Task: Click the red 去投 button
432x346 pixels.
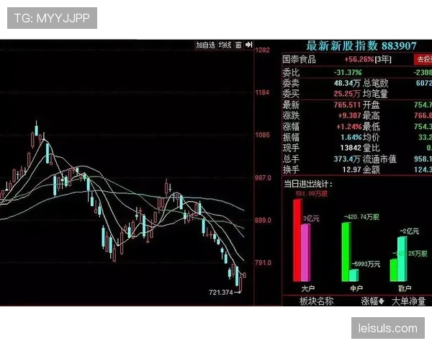Action: [423, 60]
